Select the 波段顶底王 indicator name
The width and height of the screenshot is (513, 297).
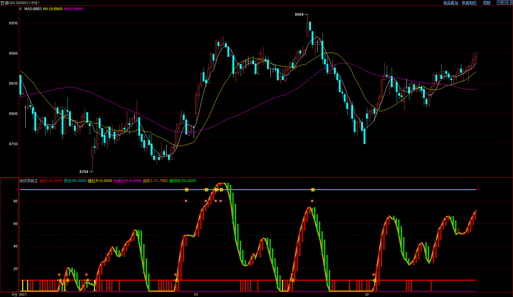pyautogui.click(x=28, y=181)
